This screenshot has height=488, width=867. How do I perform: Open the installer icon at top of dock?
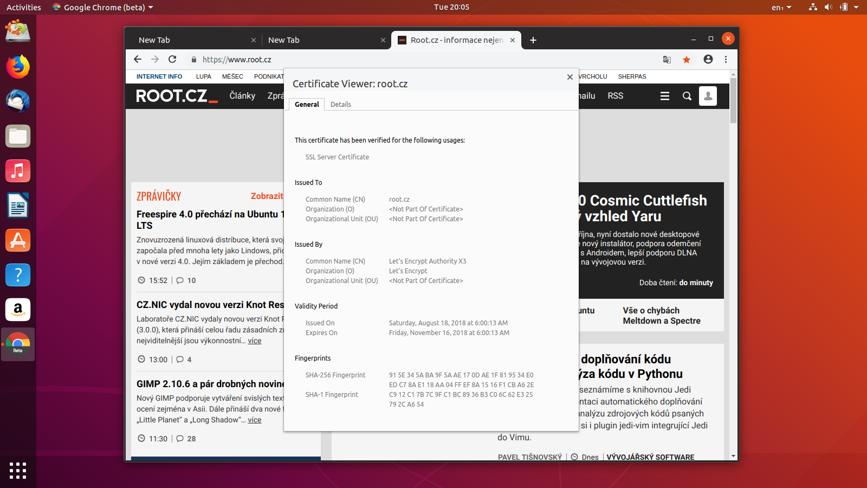(18, 31)
